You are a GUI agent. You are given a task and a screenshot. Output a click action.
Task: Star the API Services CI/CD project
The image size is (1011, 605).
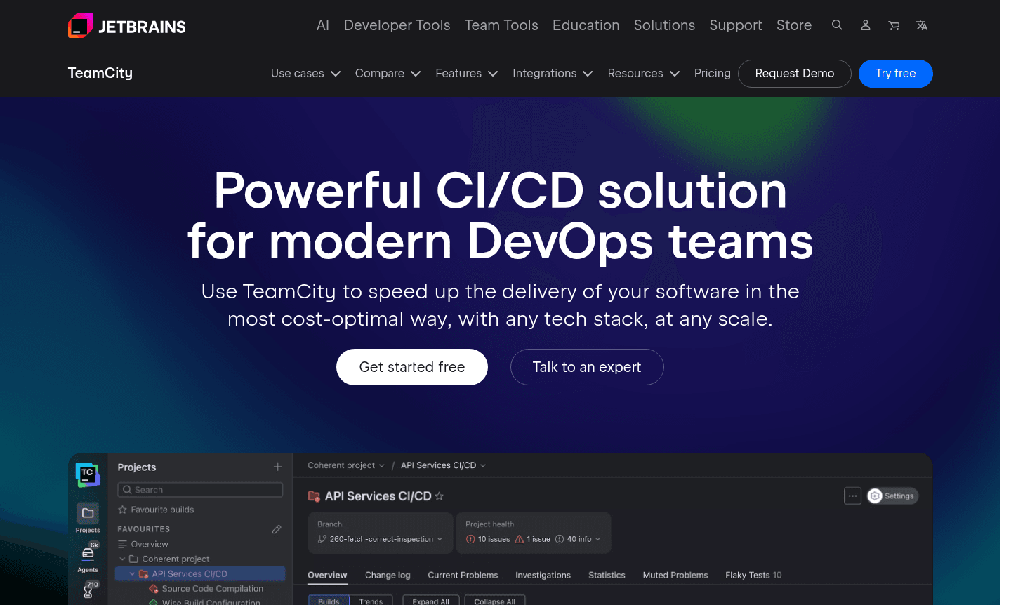(x=439, y=496)
